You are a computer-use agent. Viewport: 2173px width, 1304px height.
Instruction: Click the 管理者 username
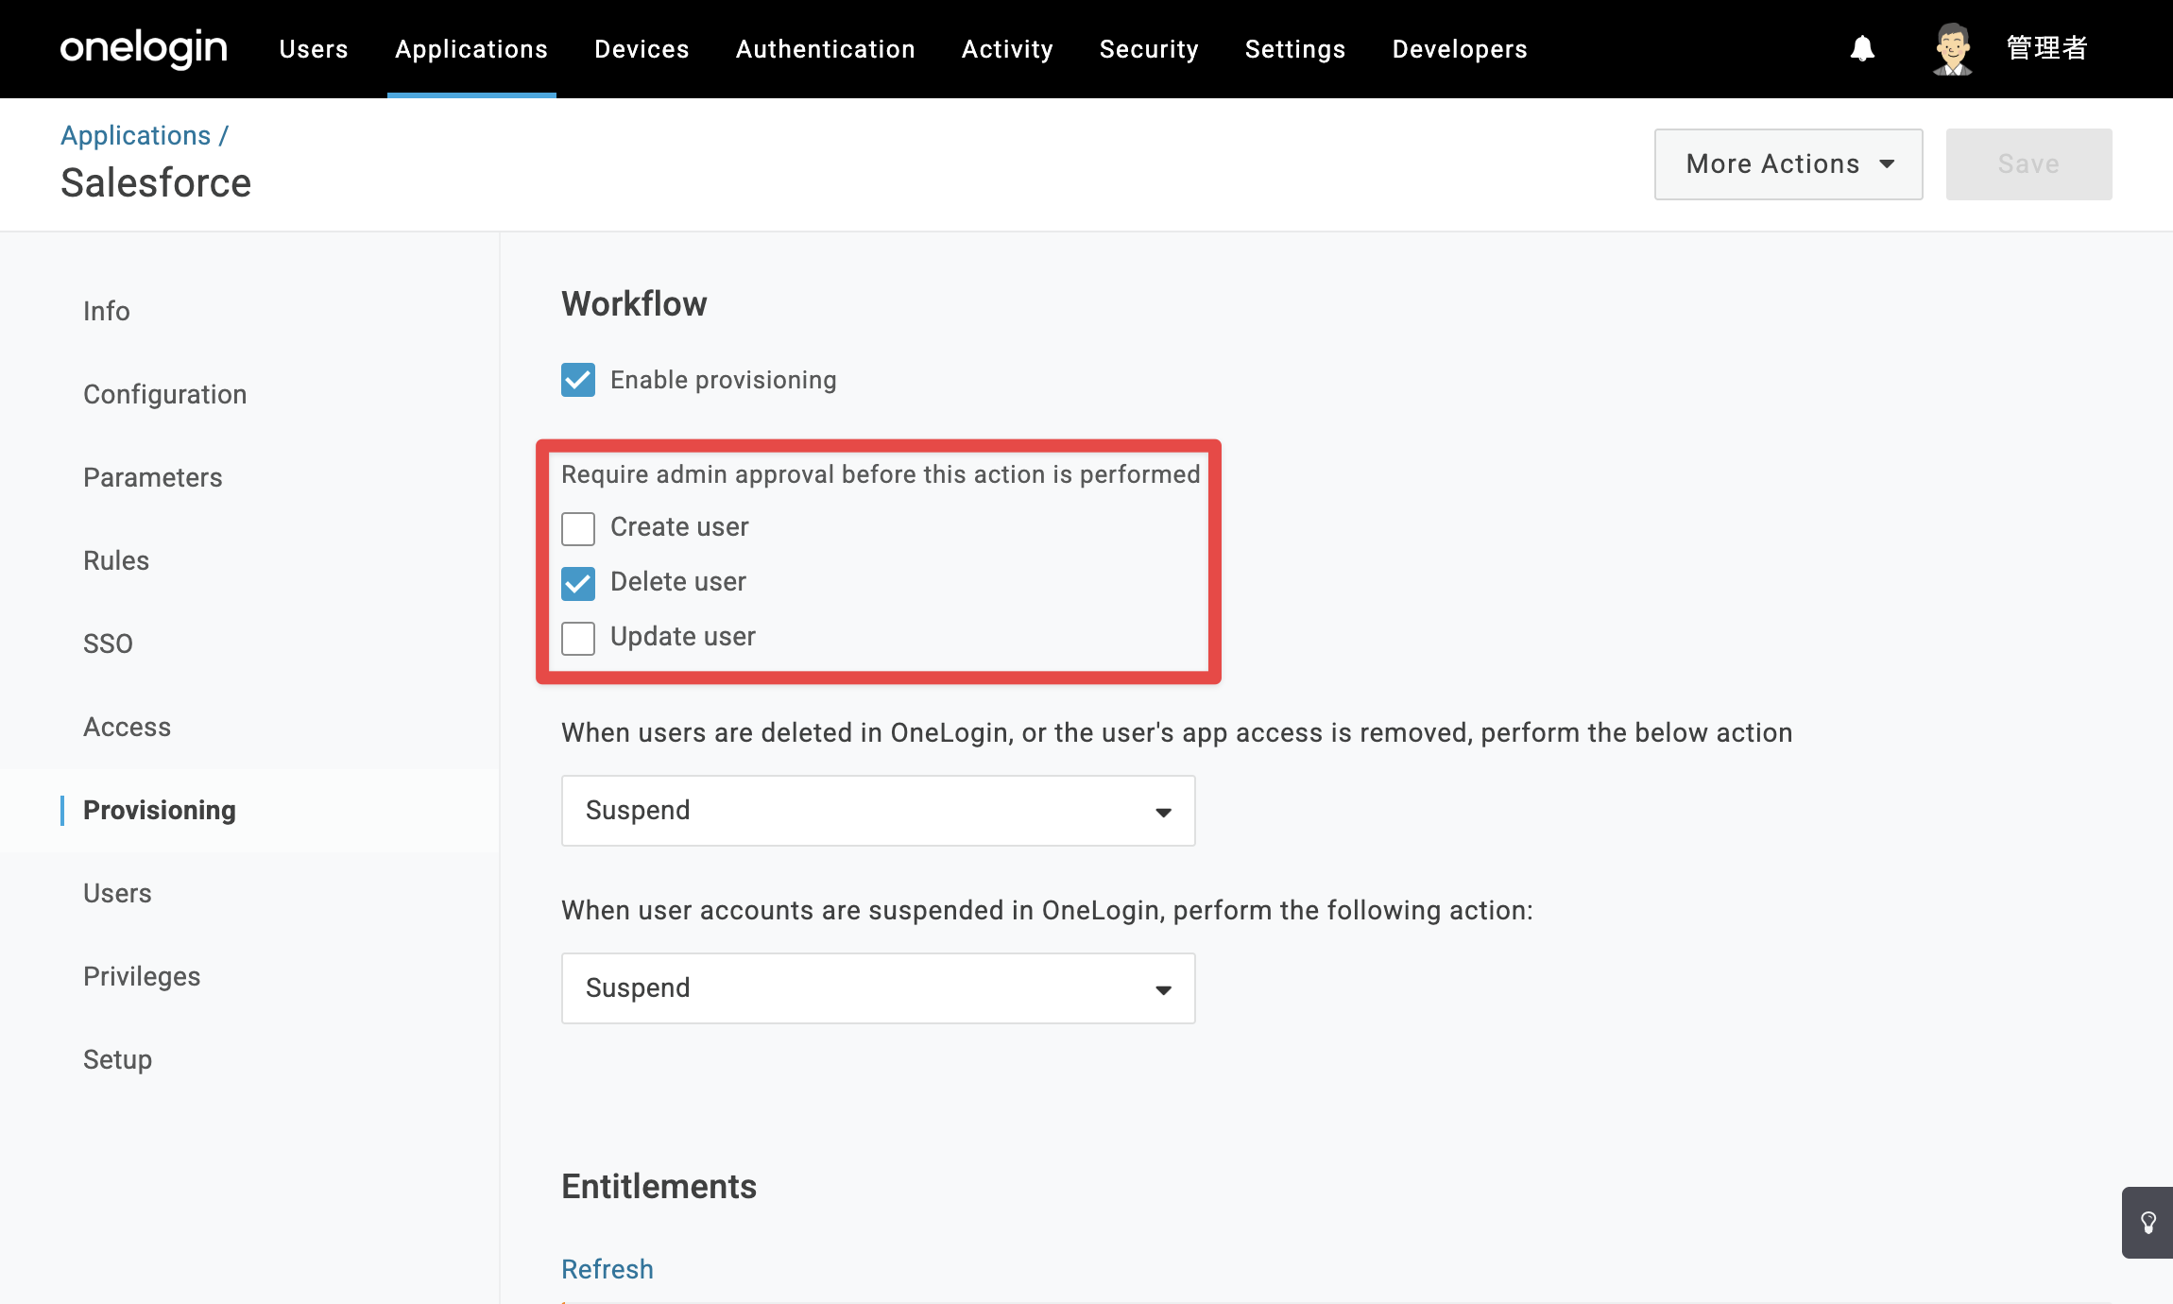tap(2046, 48)
